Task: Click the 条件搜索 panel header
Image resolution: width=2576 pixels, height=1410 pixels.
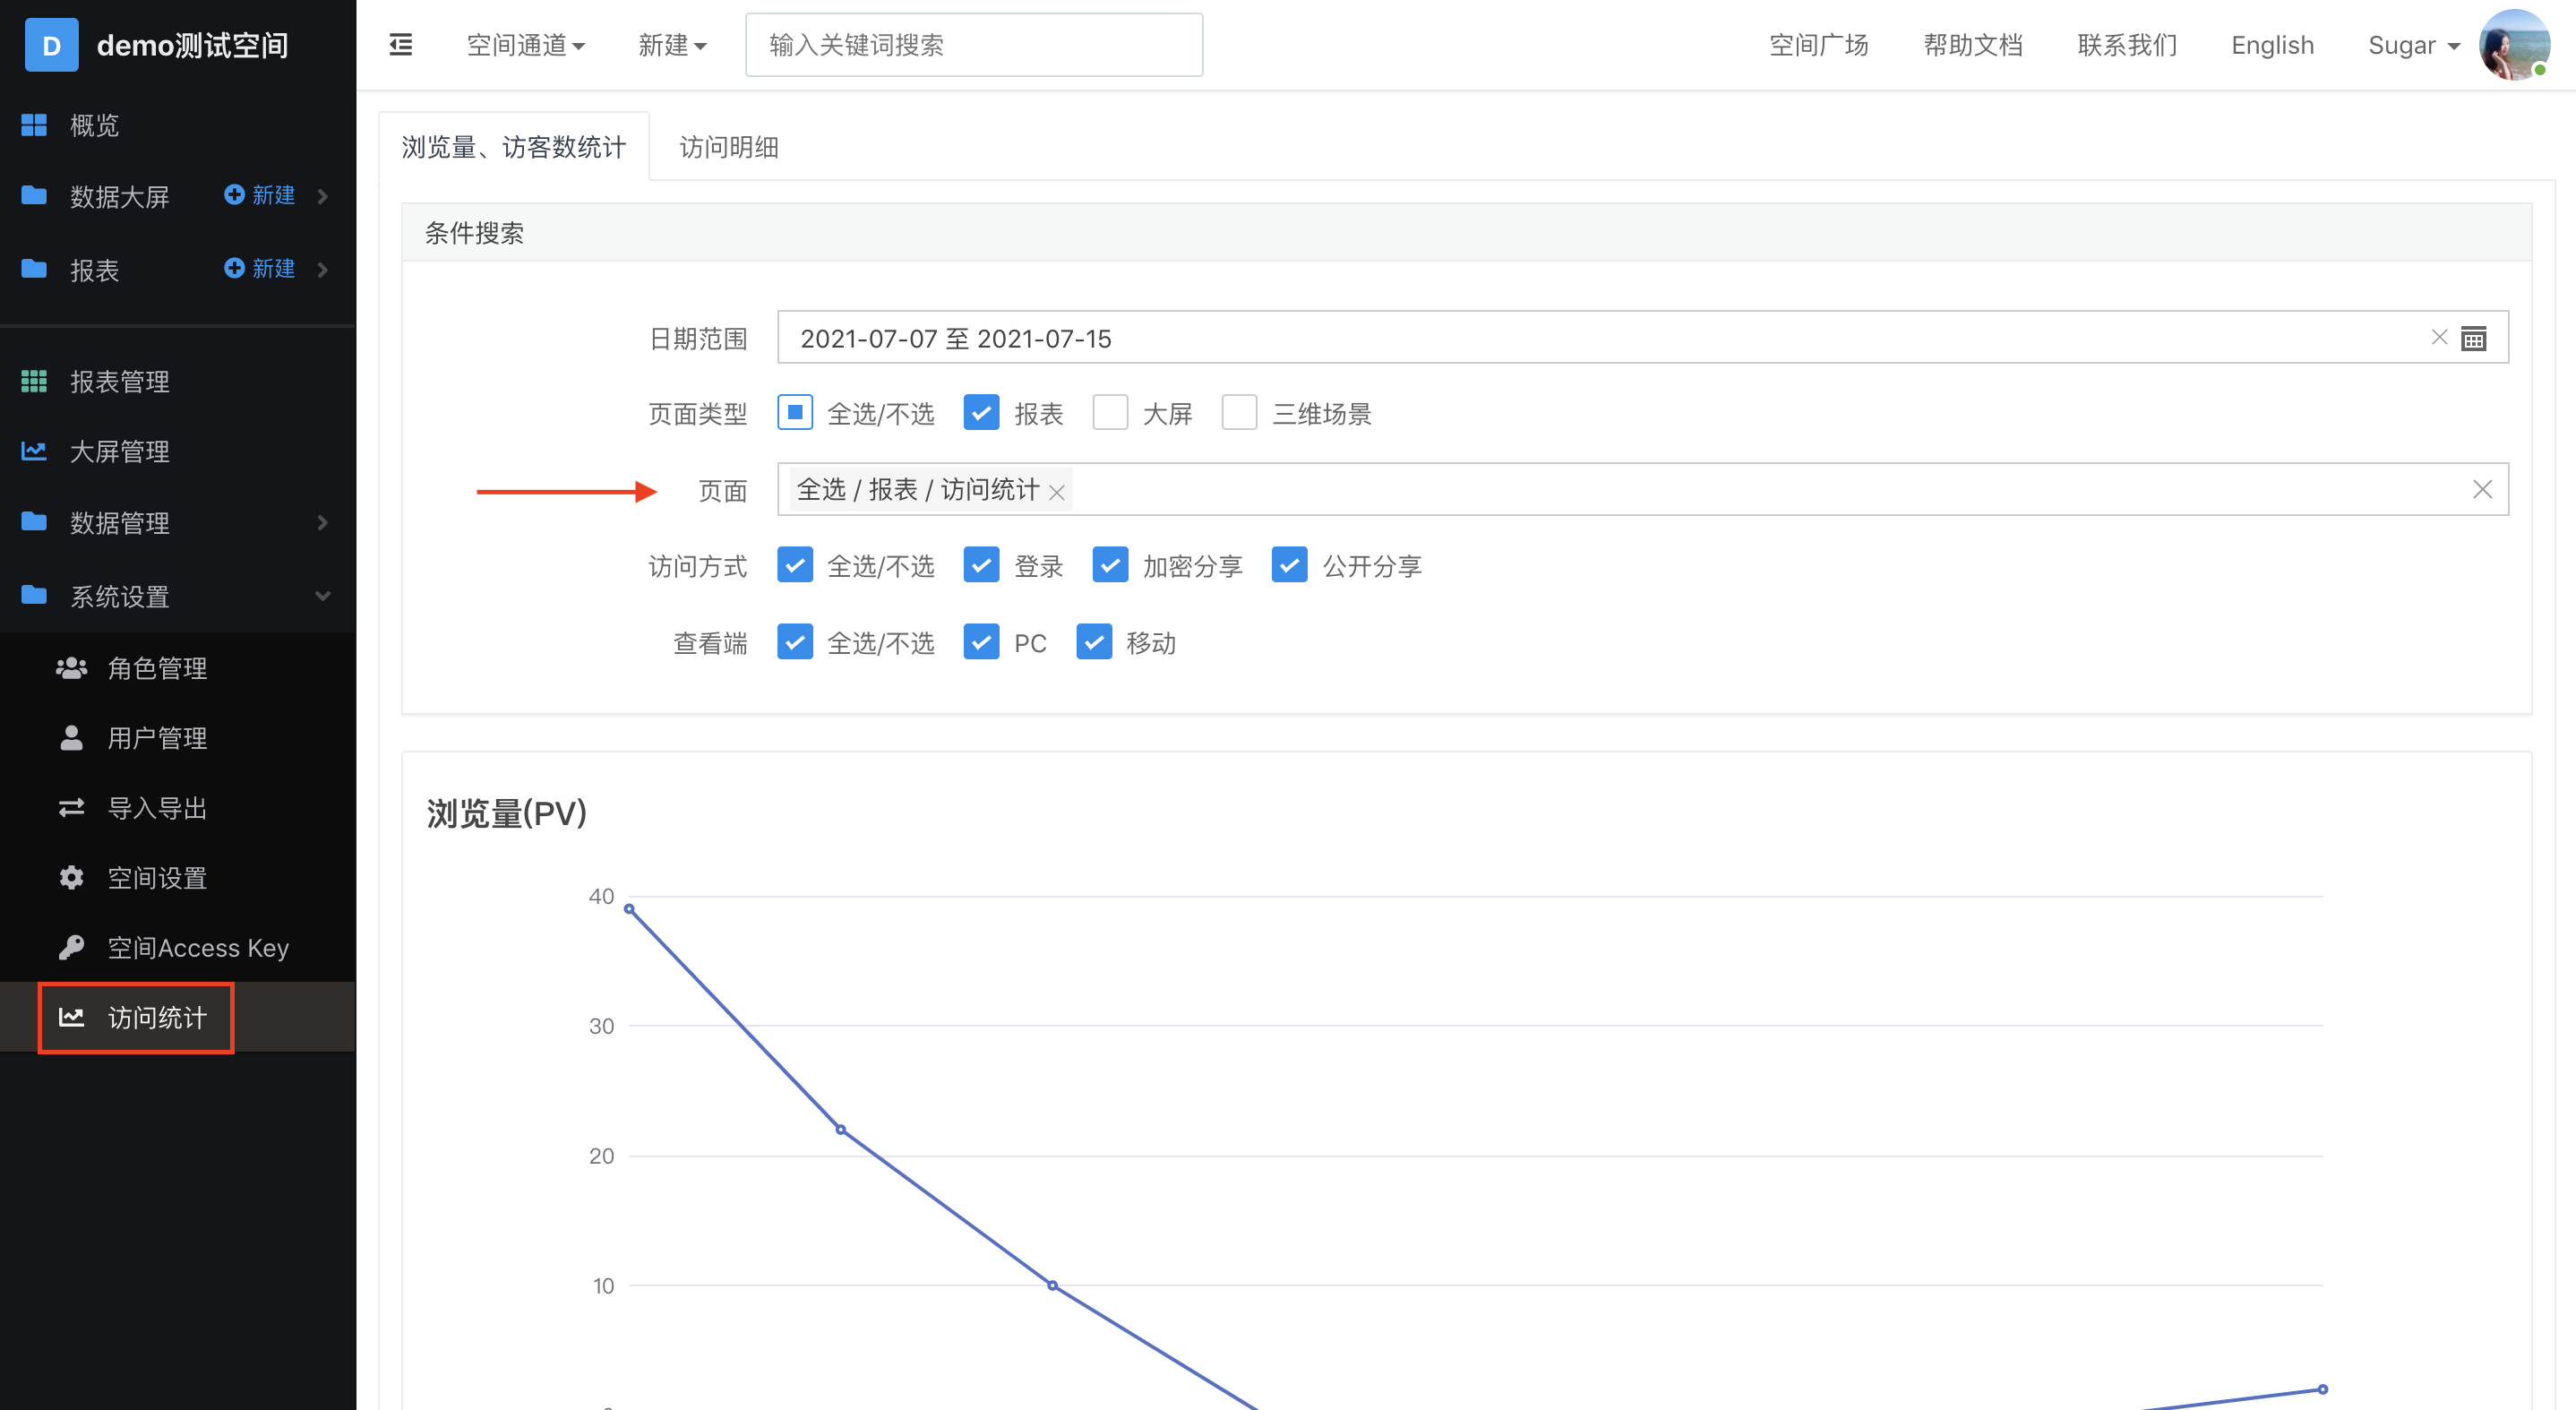Action: [x=1467, y=233]
